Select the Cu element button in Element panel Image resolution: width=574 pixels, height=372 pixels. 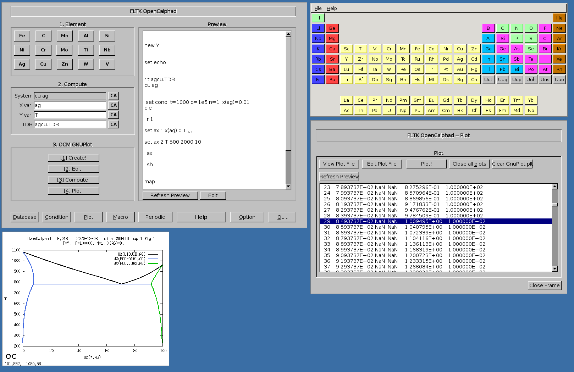[43, 64]
